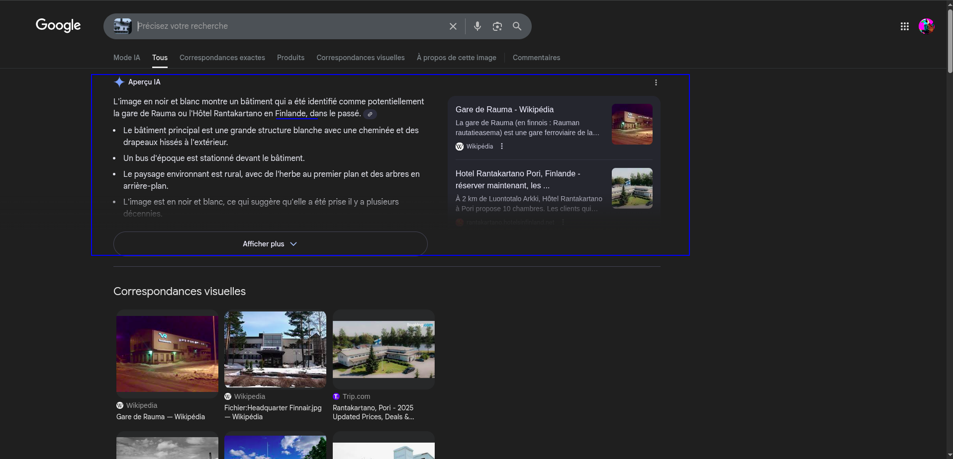Open the Google apps grid
Screen dimensions: 953x459
click(905, 26)
